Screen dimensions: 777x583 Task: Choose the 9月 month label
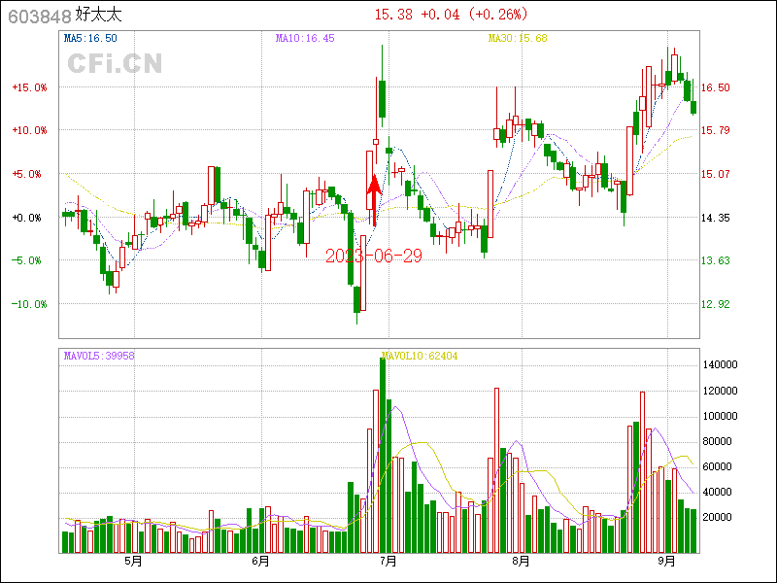(667, 561)
